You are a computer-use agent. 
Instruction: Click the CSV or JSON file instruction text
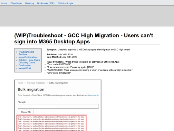tap(53, 95)
